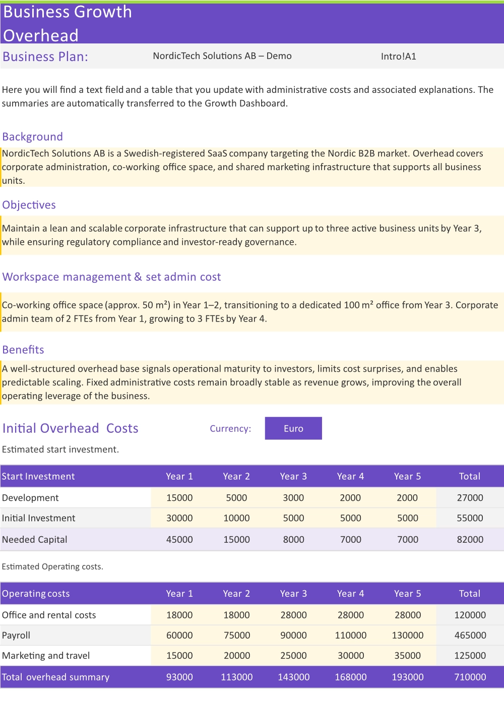
Task: Select Marketing and travel Year 5 cell 35000
Action: coord(407,655)
